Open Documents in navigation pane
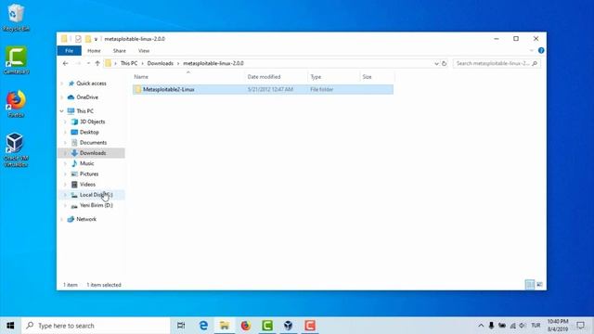This screenshot has height=334, width=594. [x=93, y=142]
